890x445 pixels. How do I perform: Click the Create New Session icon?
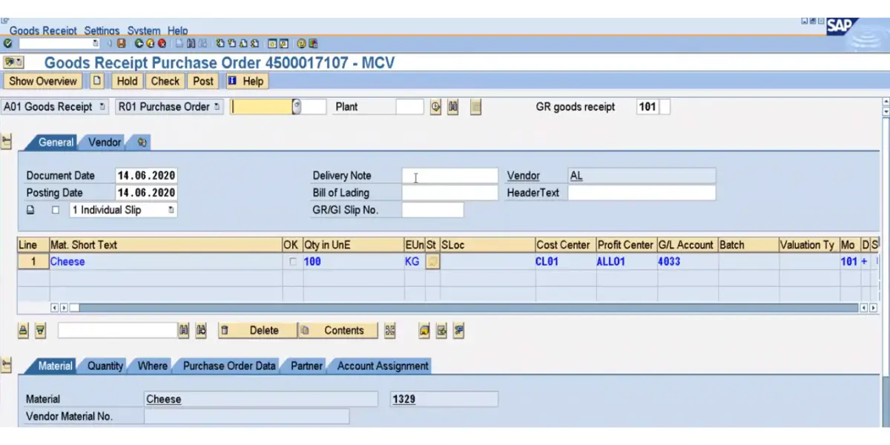[272, 43]
